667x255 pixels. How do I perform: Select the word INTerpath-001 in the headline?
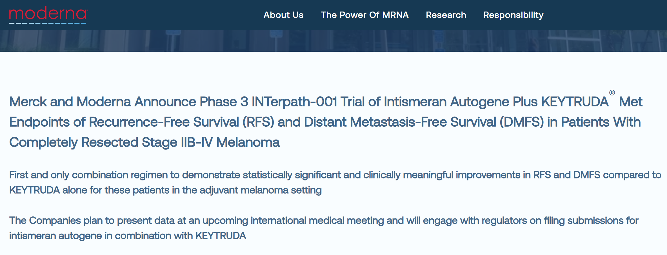[x=294, y=102]
